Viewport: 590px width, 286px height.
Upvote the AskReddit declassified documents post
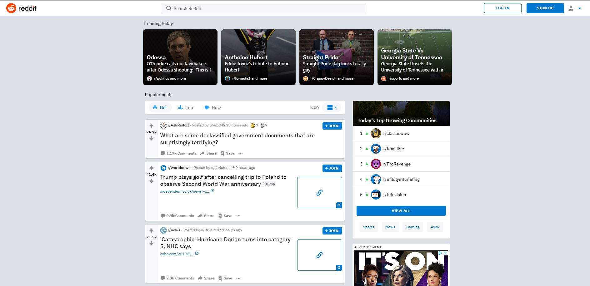pyautogui.click(x=151, y=126)
